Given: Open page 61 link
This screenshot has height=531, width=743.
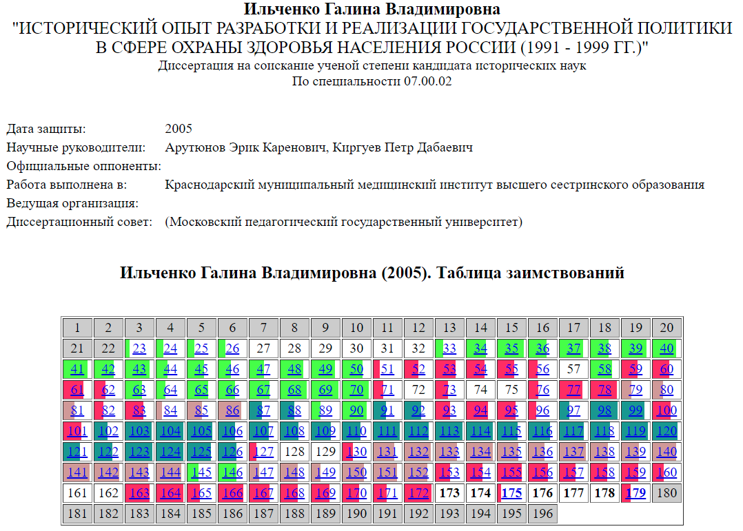Looking at the screenshot, I should coord(77,390).
